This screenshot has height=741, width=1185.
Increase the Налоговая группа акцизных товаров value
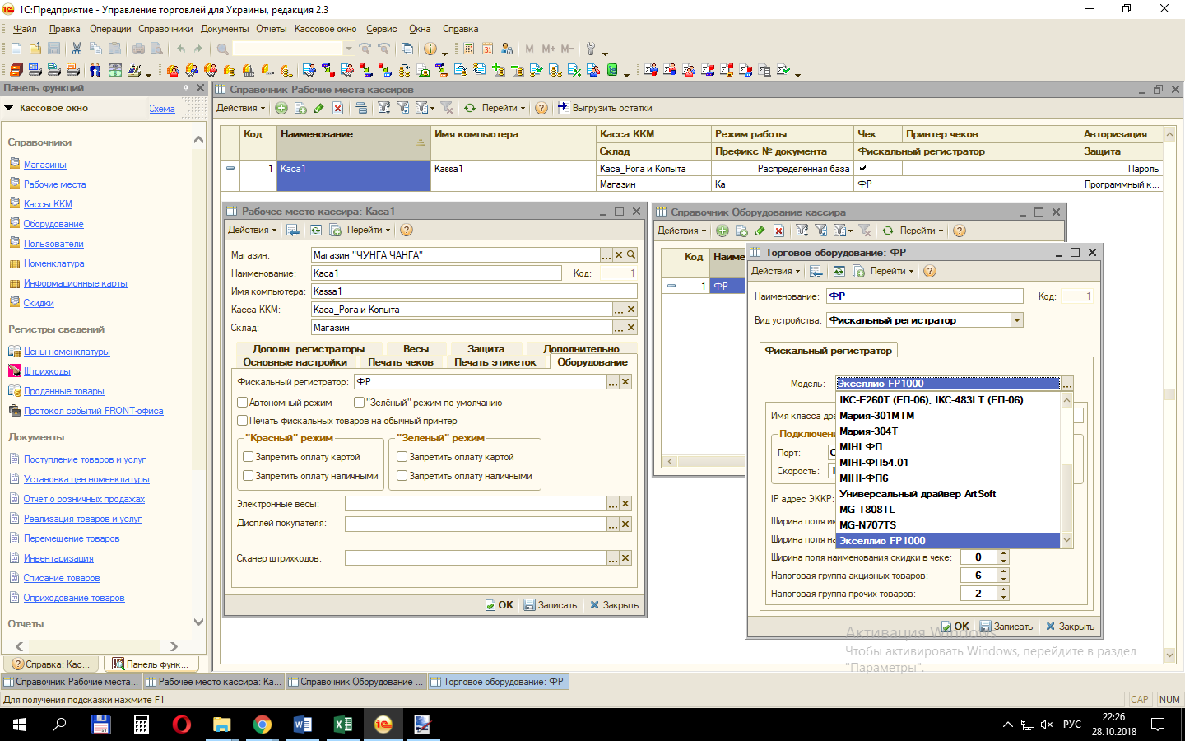click(1003, 571)
